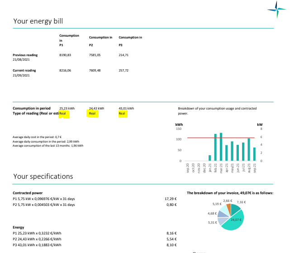
Task: Click the 'Current reading' label
Action: [x=24, y=70]
